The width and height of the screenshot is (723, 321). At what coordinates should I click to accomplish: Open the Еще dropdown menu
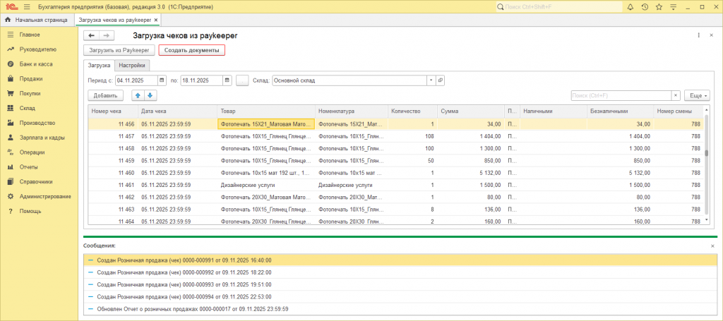tap(696, 95)
